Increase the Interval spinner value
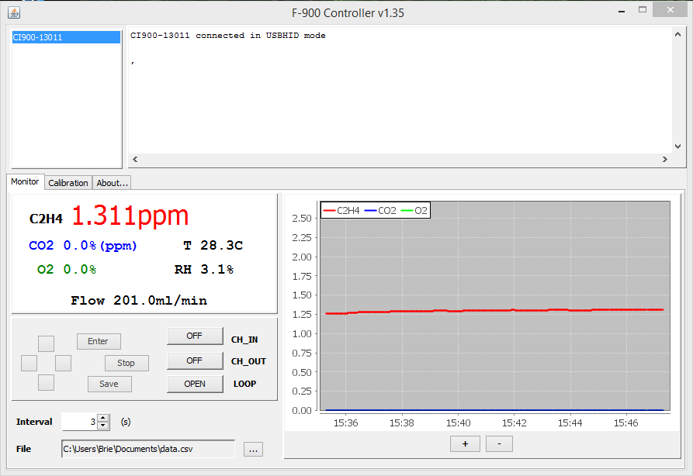Viewport: 693px width, 476px height. (x=103, y=418)
